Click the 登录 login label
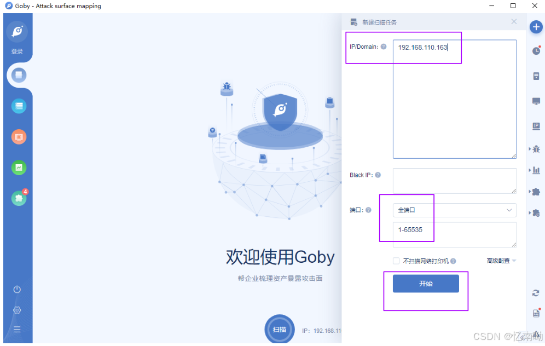The width and height of the screenshot is (545, 346). click(16, 51)
